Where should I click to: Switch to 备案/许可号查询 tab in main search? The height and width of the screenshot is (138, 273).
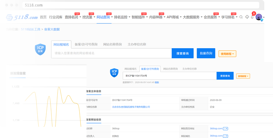coord(86,44)
